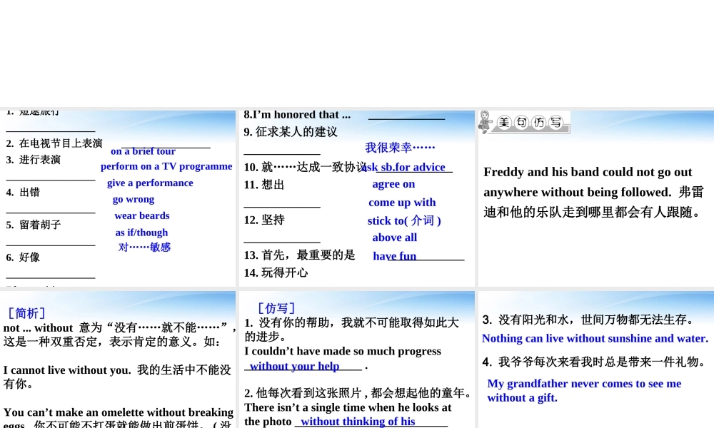Click the line '这是一种双重否定，表示肯定的意义'
714x428 pixels.
(x=111, y=341)
